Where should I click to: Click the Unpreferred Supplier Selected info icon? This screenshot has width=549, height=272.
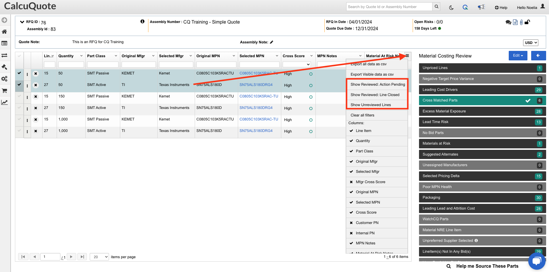point(476,240)
